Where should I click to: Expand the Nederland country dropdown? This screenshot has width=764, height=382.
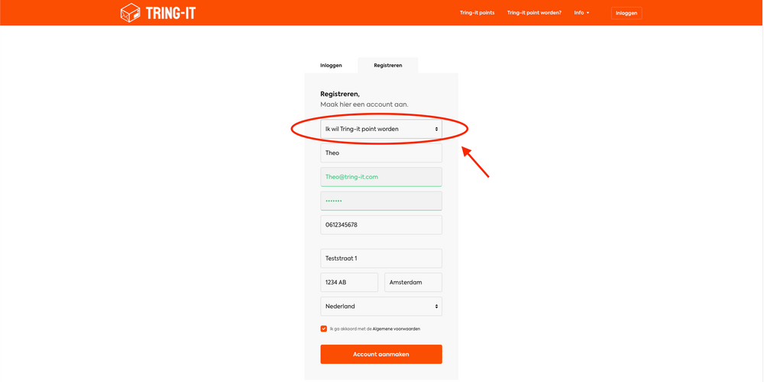click(x=381, y=307)
